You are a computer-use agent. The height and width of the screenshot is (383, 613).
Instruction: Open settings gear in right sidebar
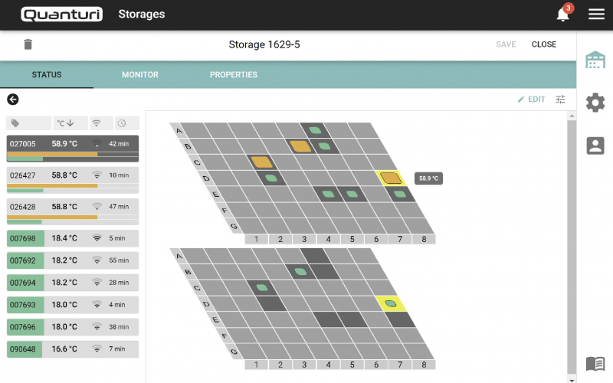click(595, 103)
